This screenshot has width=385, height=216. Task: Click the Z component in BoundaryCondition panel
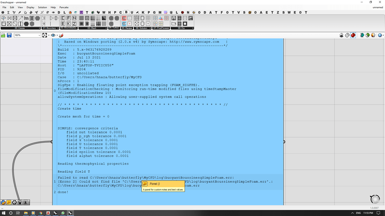pos(74,24)
